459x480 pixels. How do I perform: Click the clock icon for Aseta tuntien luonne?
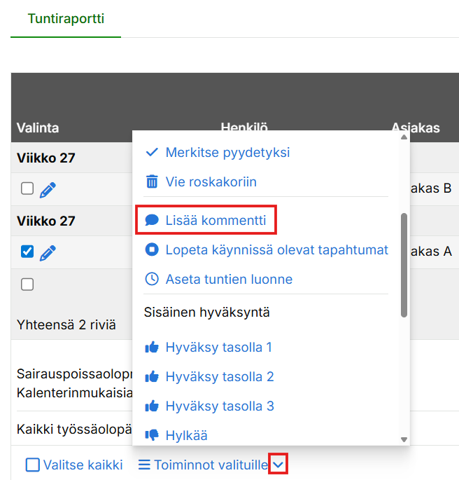click(151, 279)
